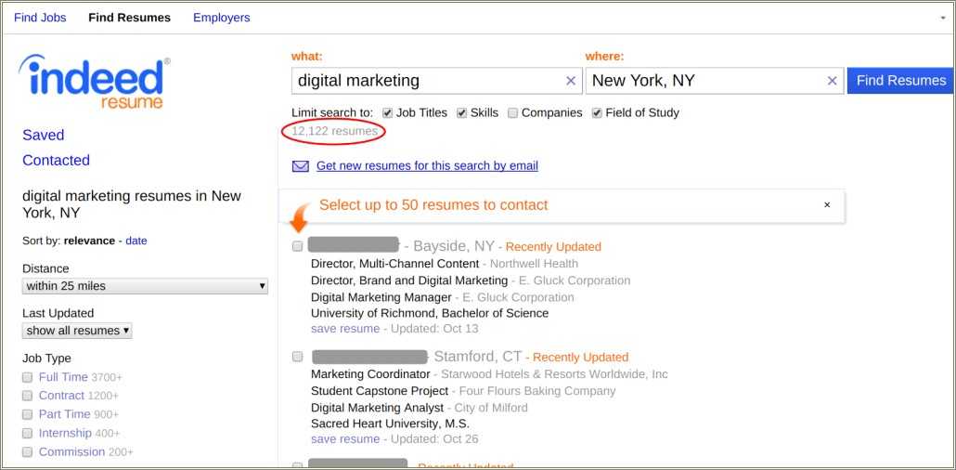The width and height of the screenshot is (956, 470).
Task: Click the Indeed resume logo
Action: 95,83
